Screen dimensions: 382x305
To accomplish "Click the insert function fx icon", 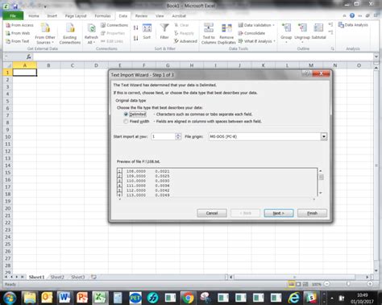I will pos(29,56).
